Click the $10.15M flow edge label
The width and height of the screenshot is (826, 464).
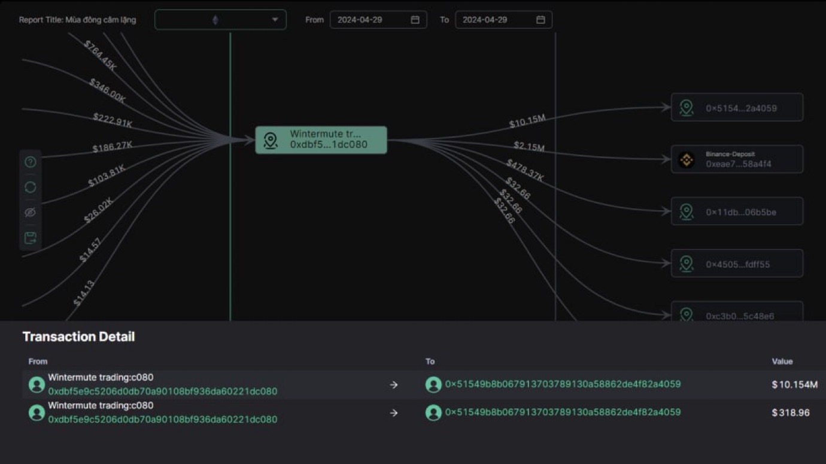point(527,122)
